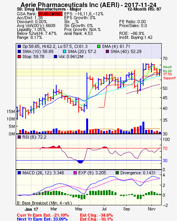Click the magenta EXP (9) legend swatch
This screenshot has width=177, height=221.
coord(75,173)
